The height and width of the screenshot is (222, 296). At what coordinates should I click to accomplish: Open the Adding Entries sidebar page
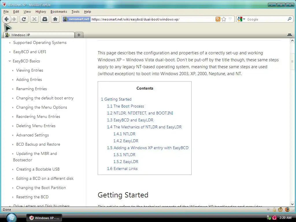[29, 79]
